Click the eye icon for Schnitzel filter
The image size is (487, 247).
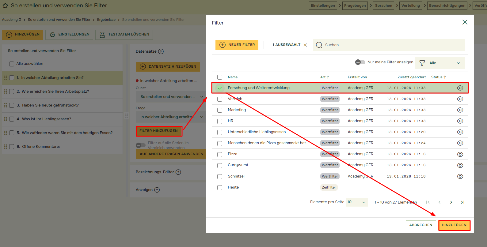(460, 177)
